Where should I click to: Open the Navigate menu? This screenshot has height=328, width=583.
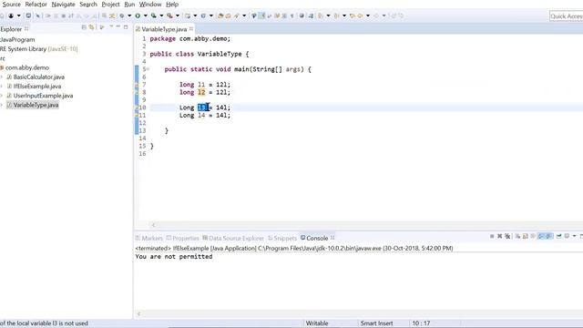[63, 5]
